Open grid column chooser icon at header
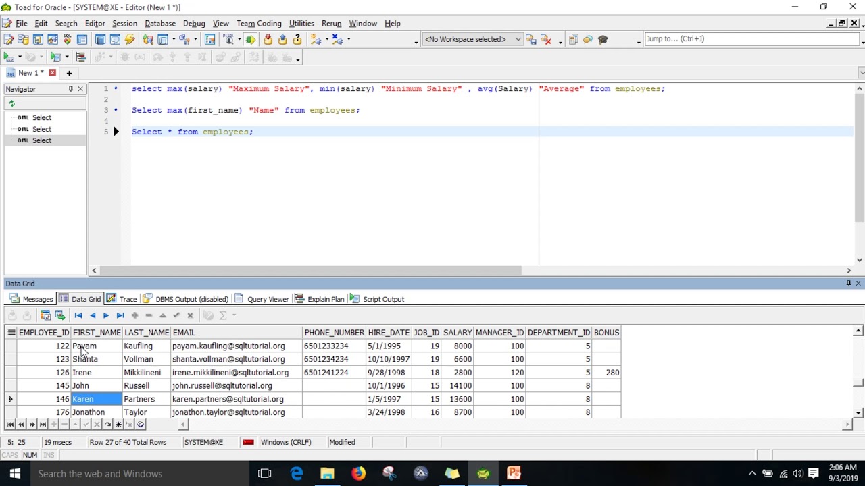The width and height of the screenshot is (865, 486). point(11,332)
